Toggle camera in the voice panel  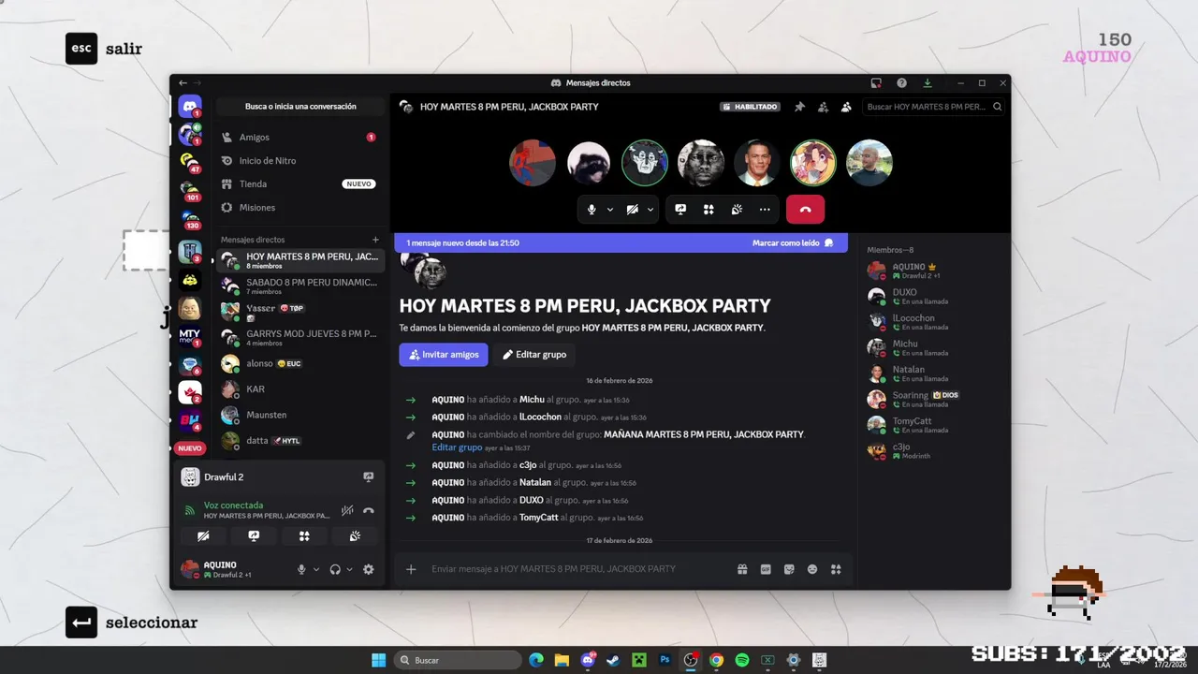click(203, 536)
